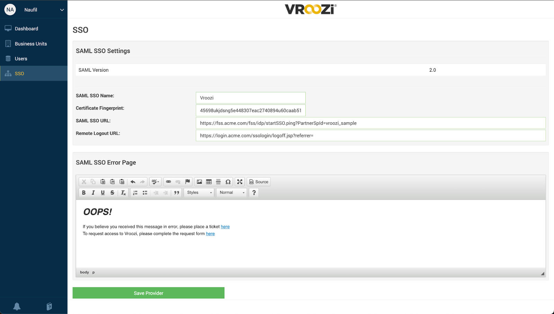Switch editor to Source view
The height and width of the screenshot is (314, 554).
259,182
